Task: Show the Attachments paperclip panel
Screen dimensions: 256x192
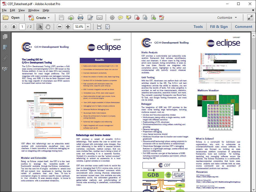Action: [5, 58]
